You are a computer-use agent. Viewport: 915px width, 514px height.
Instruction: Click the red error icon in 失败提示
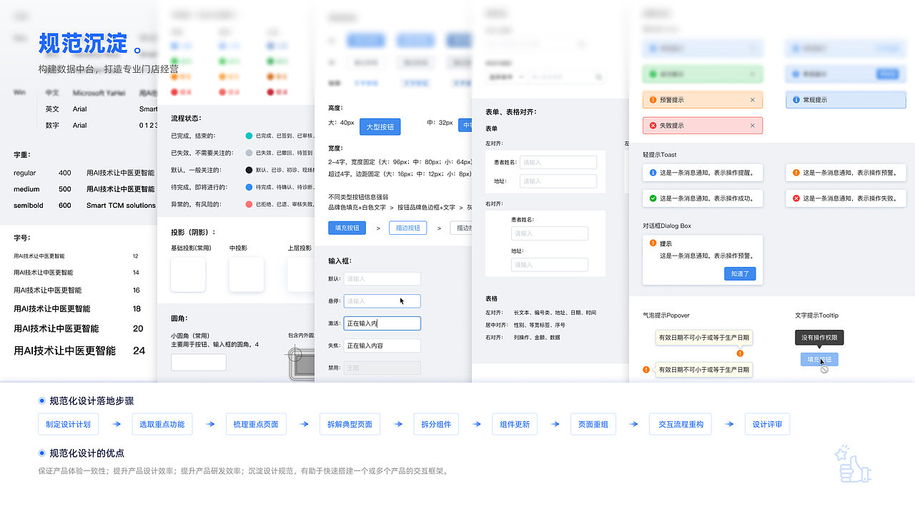(653, 126)
